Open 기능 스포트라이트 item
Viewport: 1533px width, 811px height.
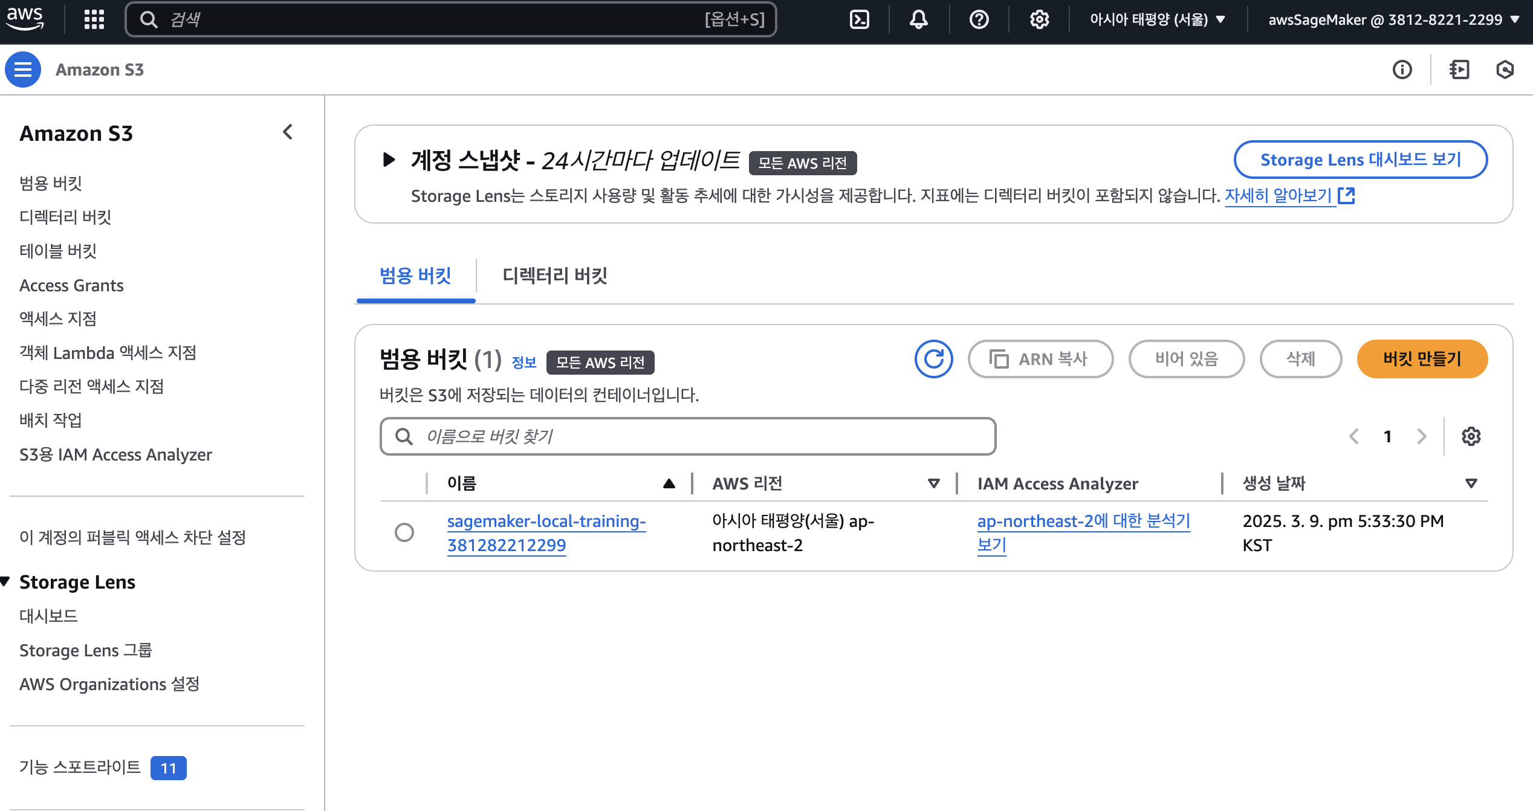[x=80, y=767]
